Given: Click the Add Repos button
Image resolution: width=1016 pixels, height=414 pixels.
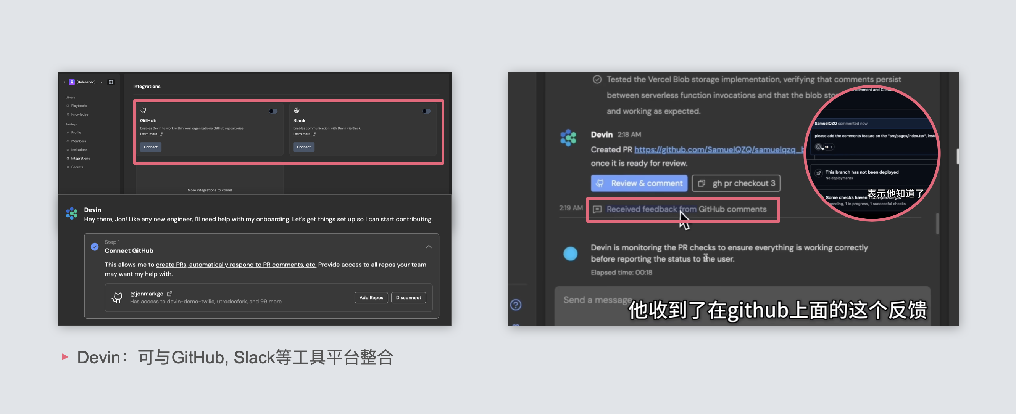Looking at the screenshot, I should point(371,297).
